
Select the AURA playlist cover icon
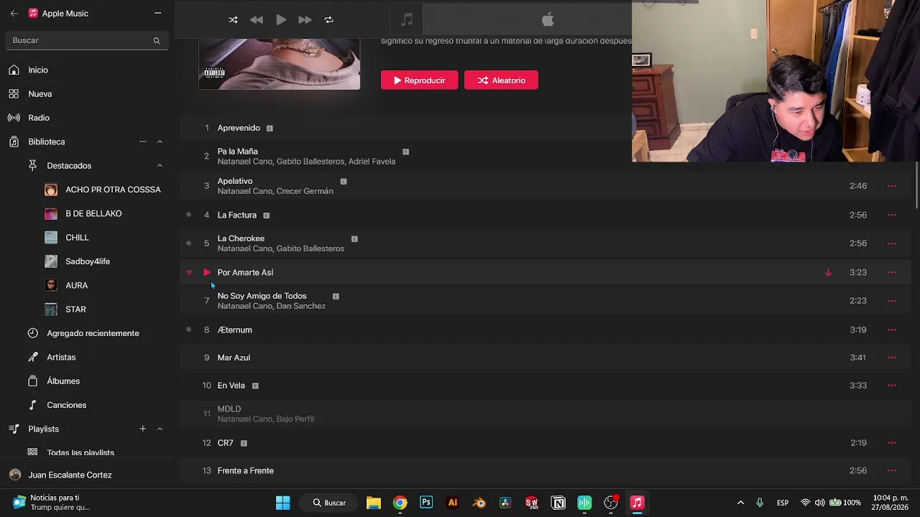coord(51,285)
